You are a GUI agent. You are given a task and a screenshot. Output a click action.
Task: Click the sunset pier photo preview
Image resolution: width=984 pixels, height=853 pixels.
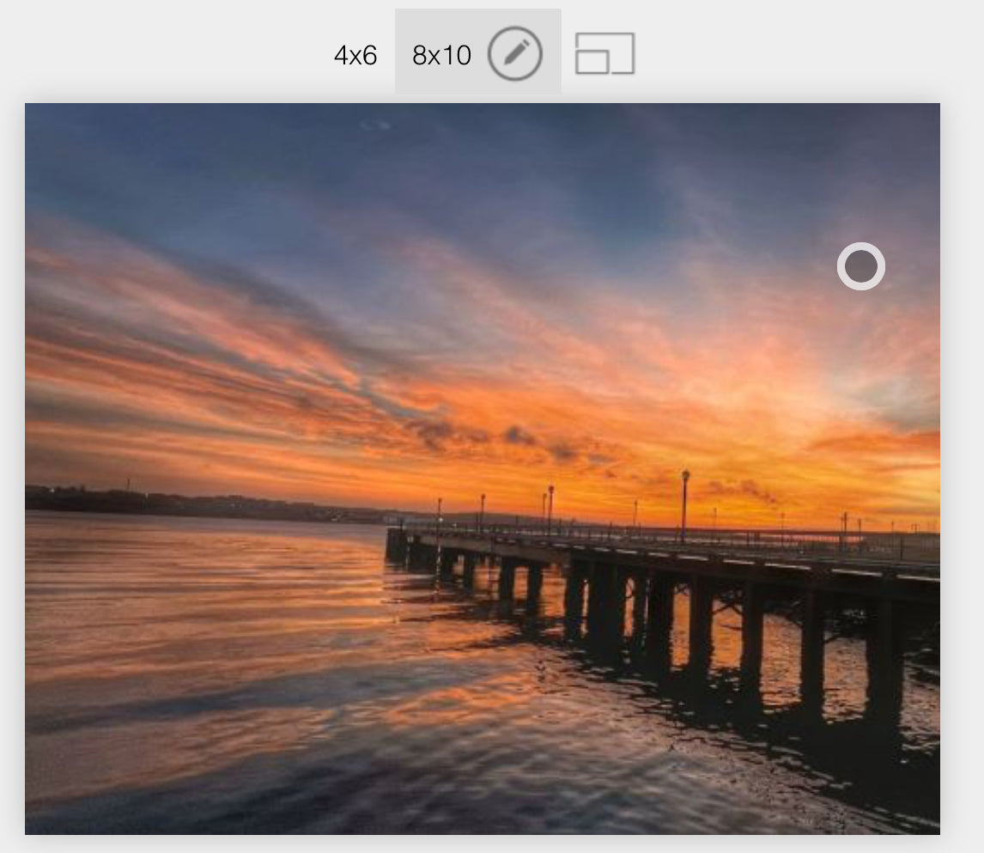(x=483, y=469)
